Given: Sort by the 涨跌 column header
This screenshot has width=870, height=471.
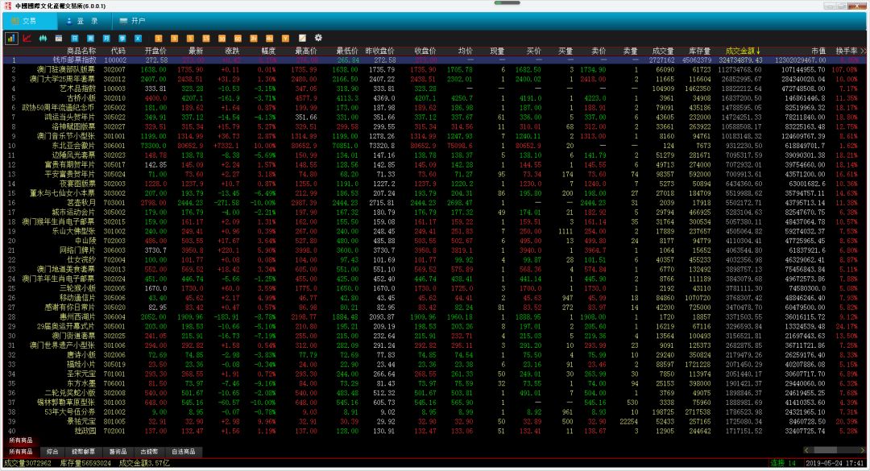Looking at the screenshot, I should [231, 51].
